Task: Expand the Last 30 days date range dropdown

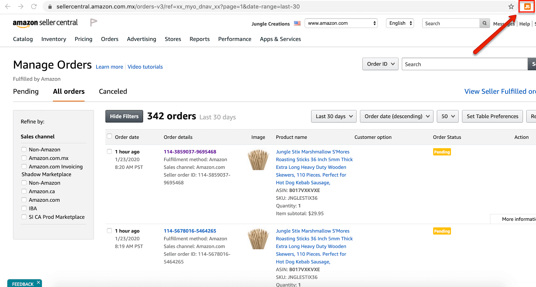Action: (x=334, y=116)
